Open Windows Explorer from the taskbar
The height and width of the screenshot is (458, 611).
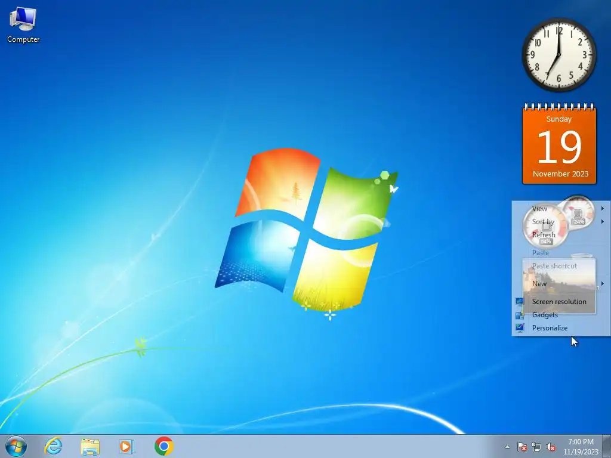coord(90,446)
